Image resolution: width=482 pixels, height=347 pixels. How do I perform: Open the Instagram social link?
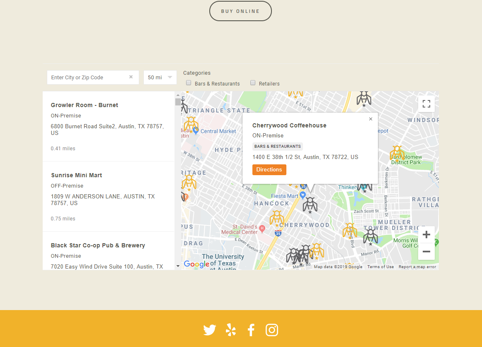[272, 330]
